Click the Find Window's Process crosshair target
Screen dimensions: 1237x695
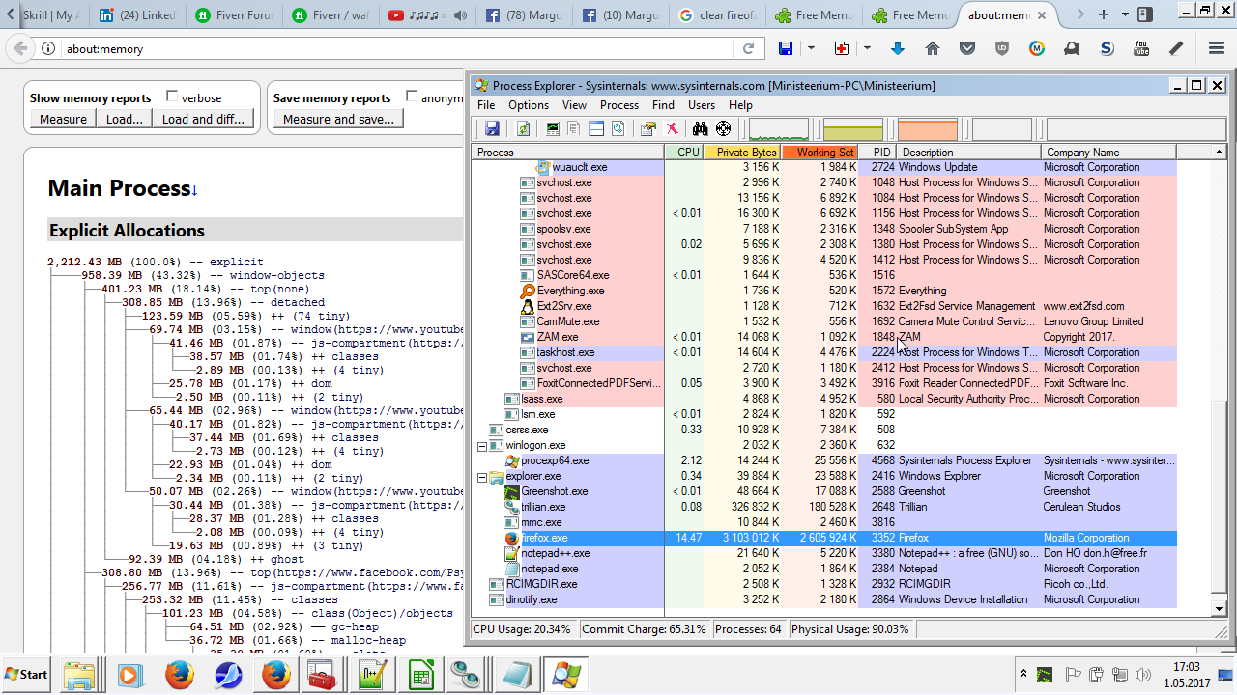pyautogui.click(x=723, y=129)
